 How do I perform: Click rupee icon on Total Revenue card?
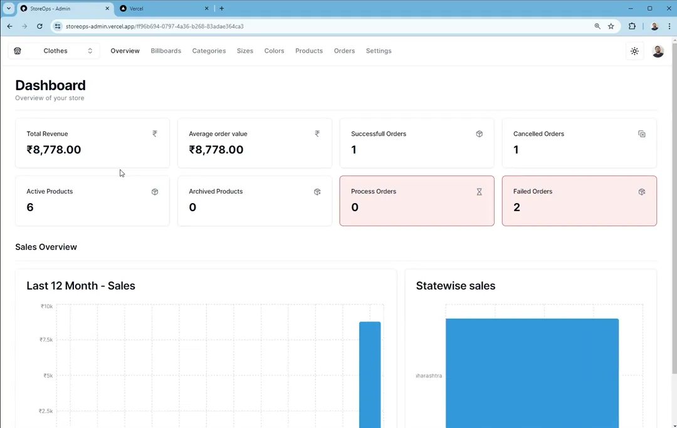[155, 133]
